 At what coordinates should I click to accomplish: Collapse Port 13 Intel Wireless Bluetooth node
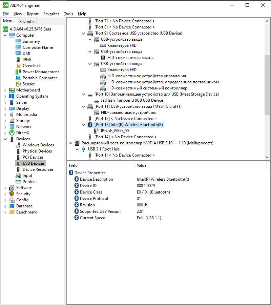(x=84, y=125)
